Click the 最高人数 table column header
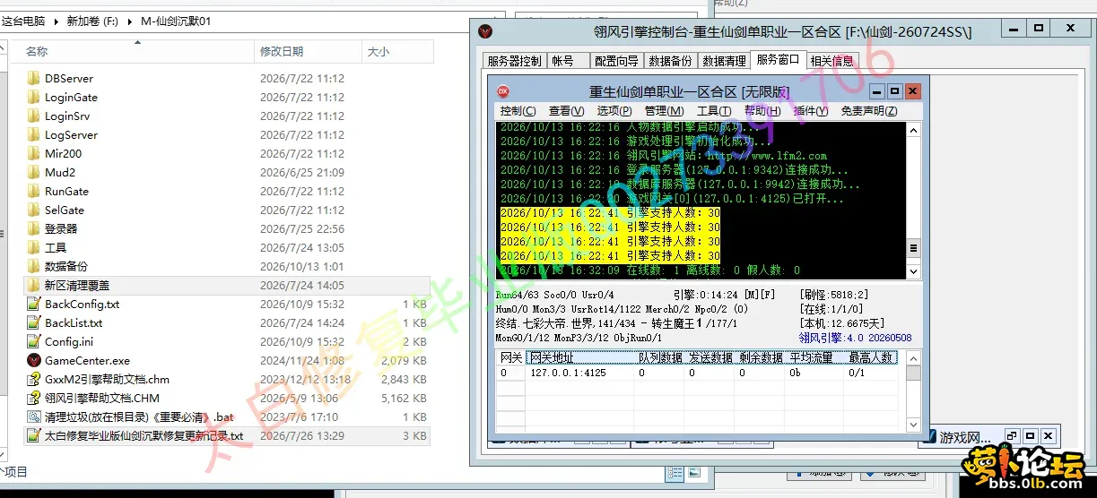Viewport: 1097px width, 498px height. [871, 357]
